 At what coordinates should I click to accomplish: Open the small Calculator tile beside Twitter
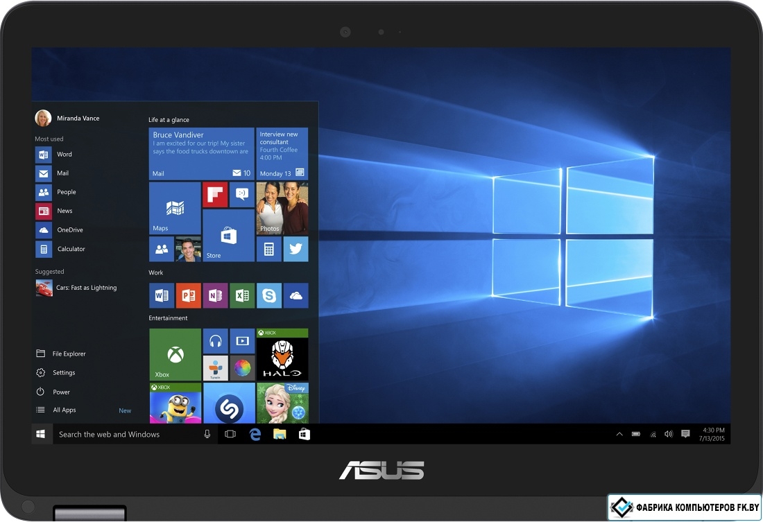268,249
